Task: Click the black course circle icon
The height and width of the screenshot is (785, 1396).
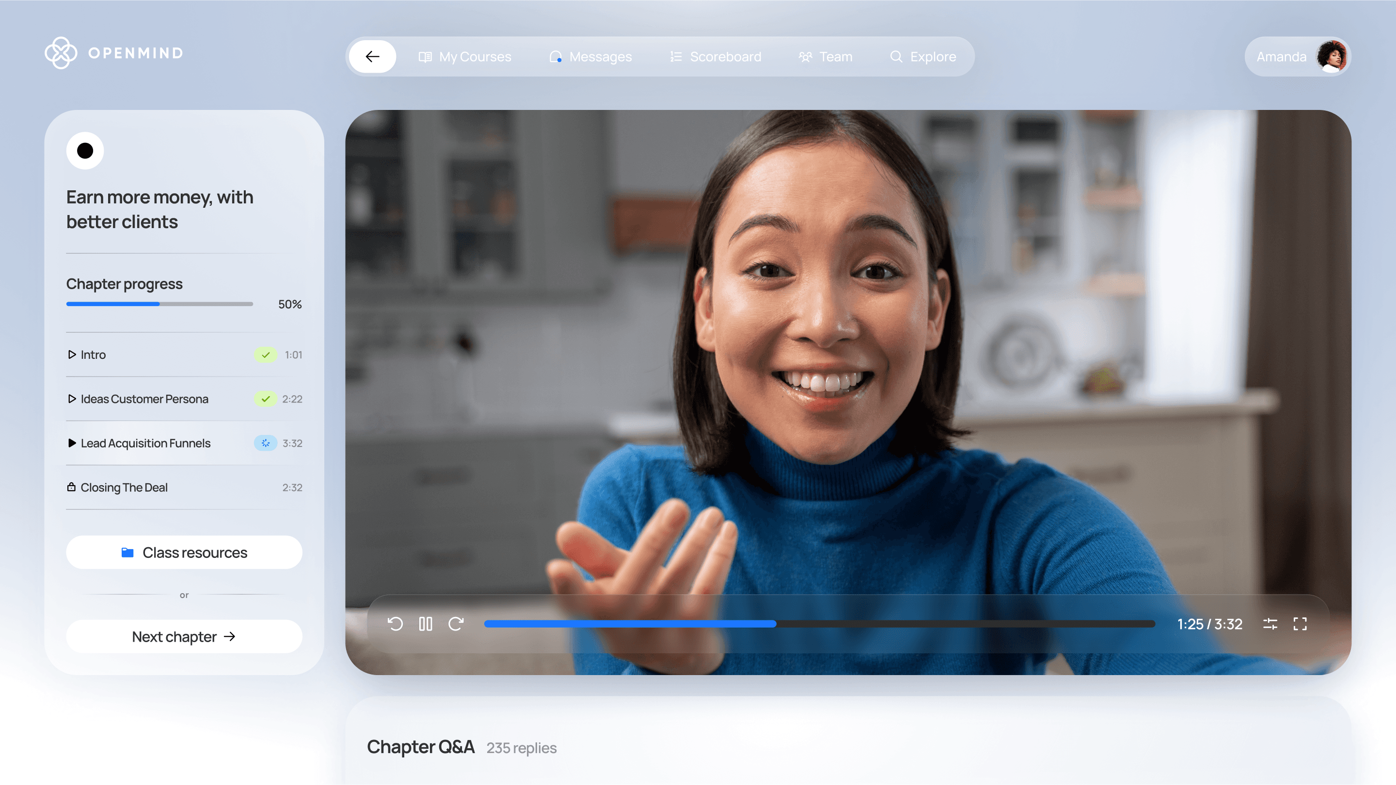Action: (85, 151)
